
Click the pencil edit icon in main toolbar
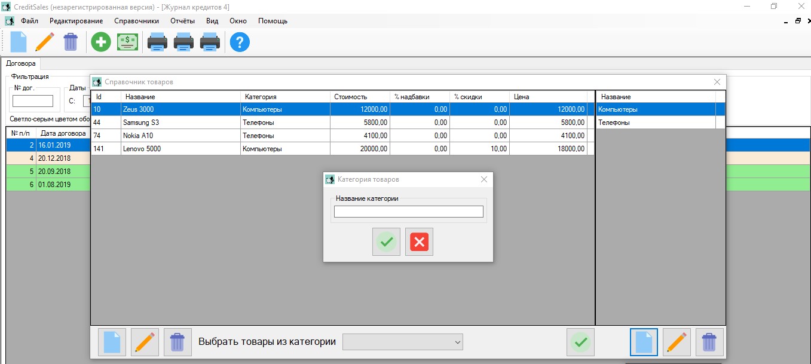point(45,42)
